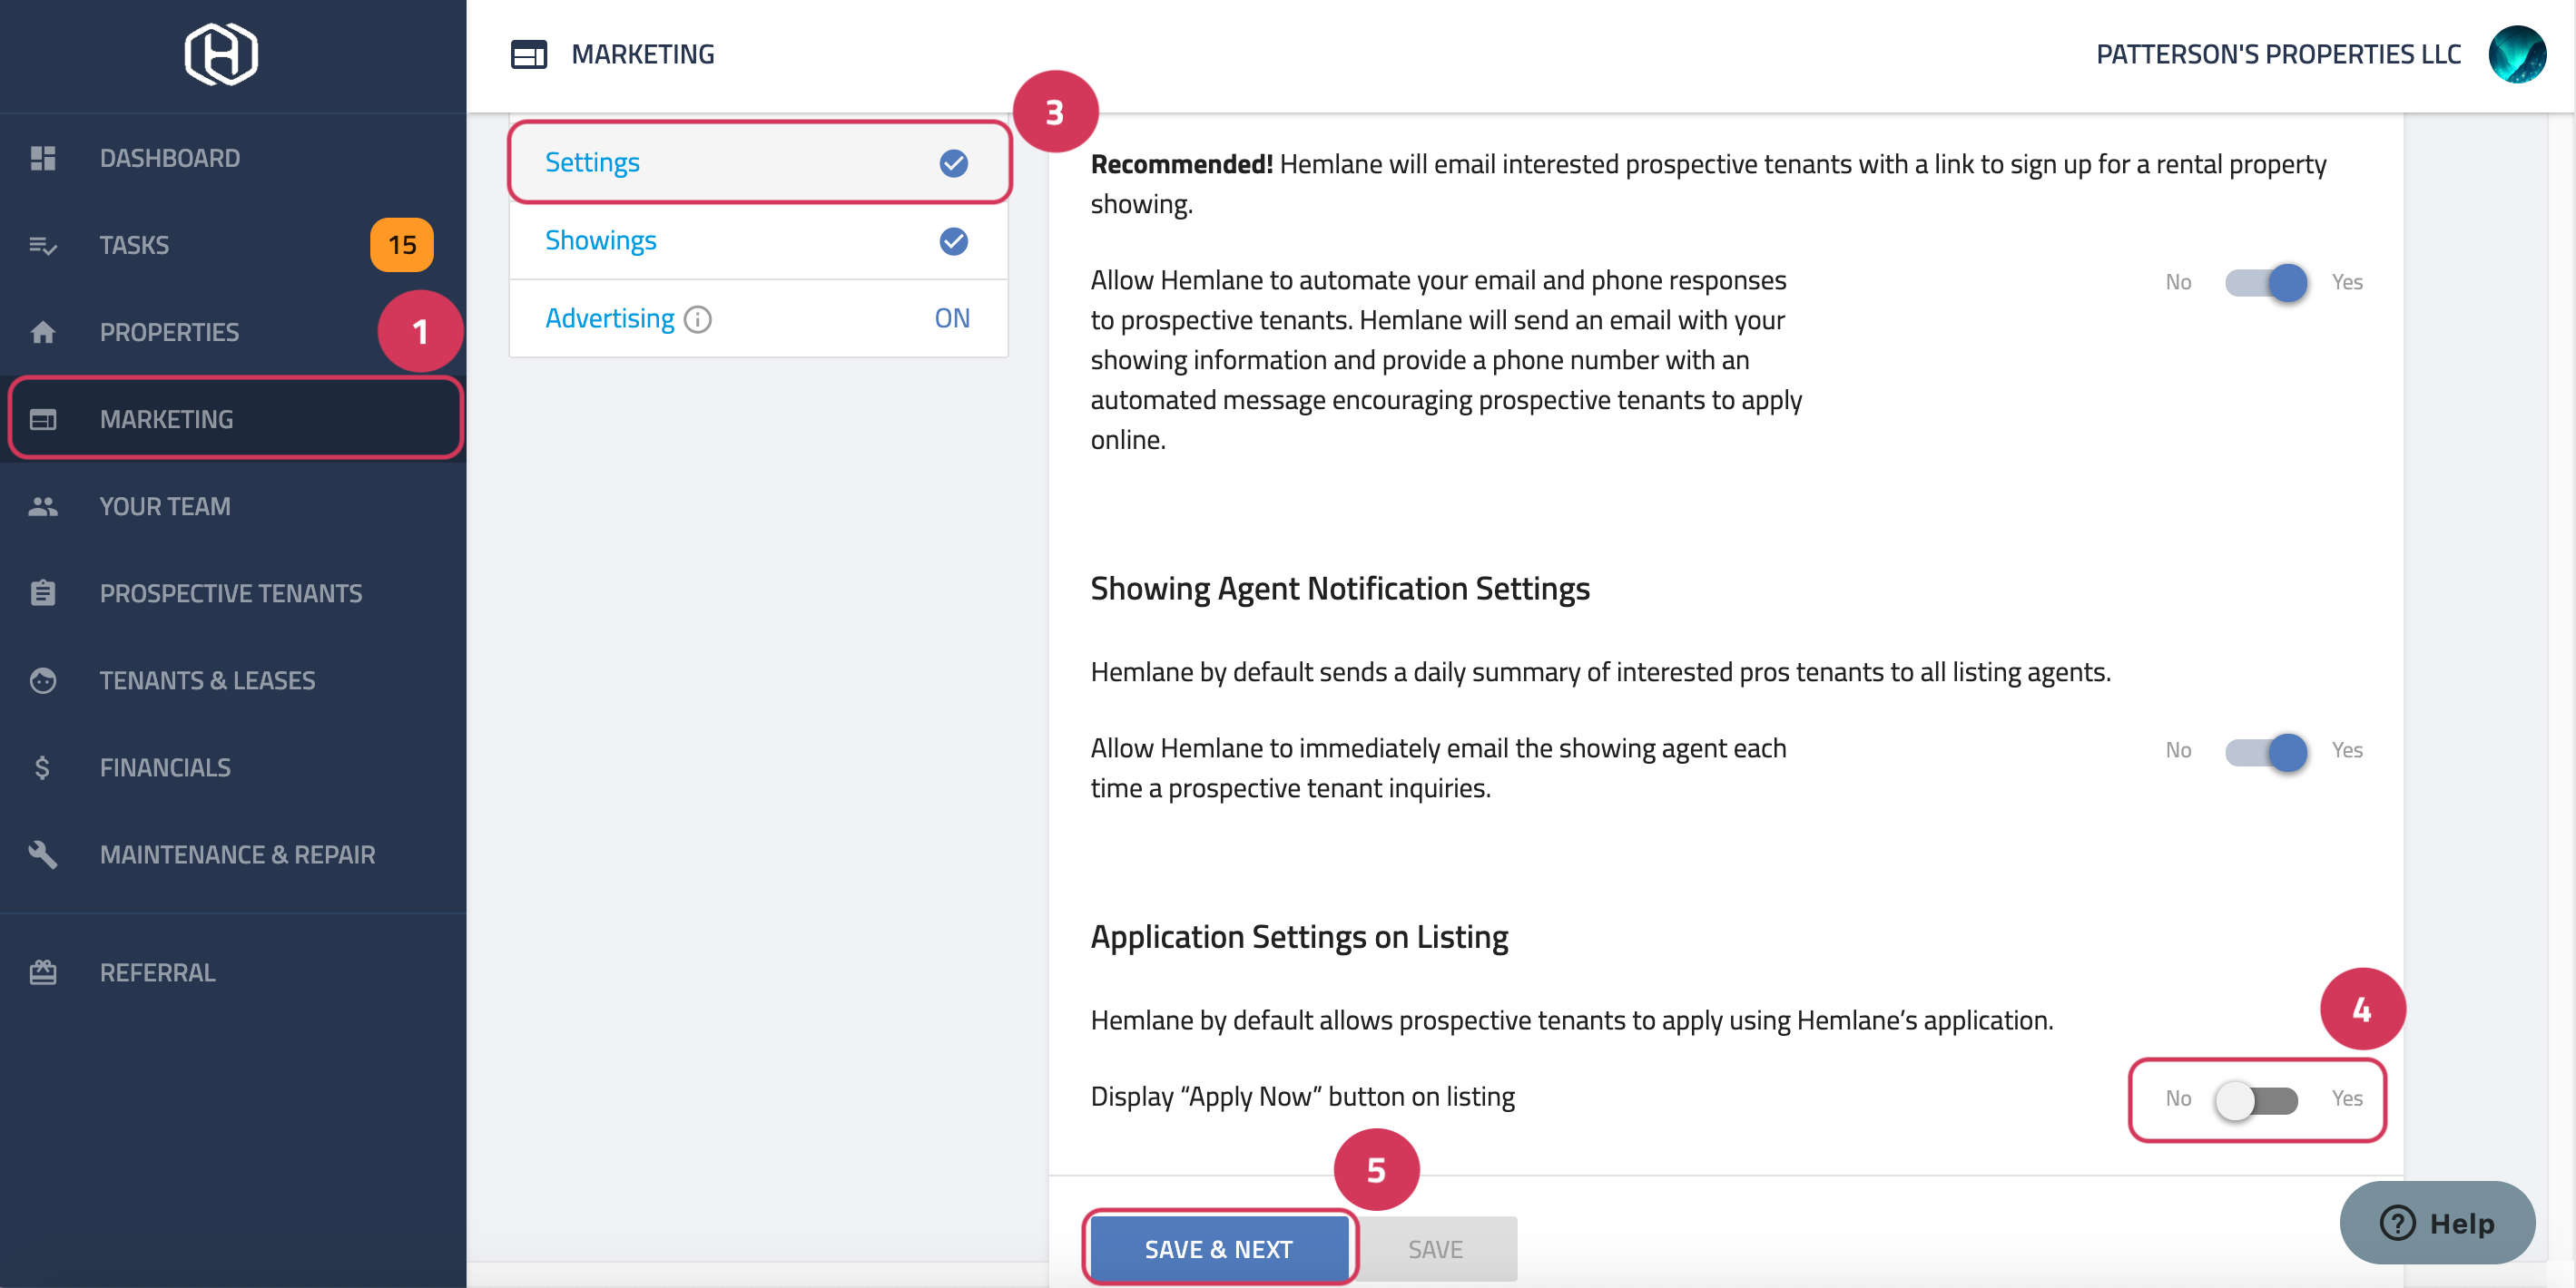
Task: Toggle the immediately email showing agent switch
Action: click(x=2266, y=751)
